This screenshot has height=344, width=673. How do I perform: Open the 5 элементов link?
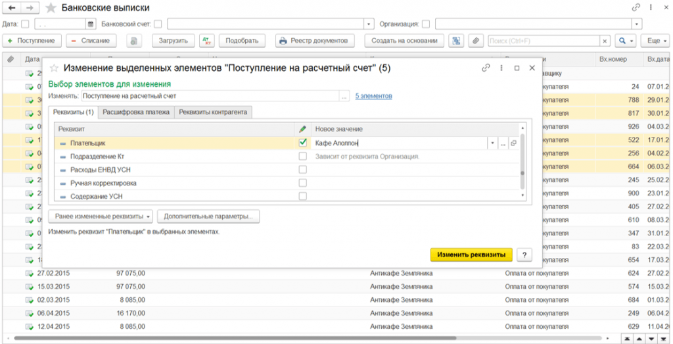click(x=373, y=96)
